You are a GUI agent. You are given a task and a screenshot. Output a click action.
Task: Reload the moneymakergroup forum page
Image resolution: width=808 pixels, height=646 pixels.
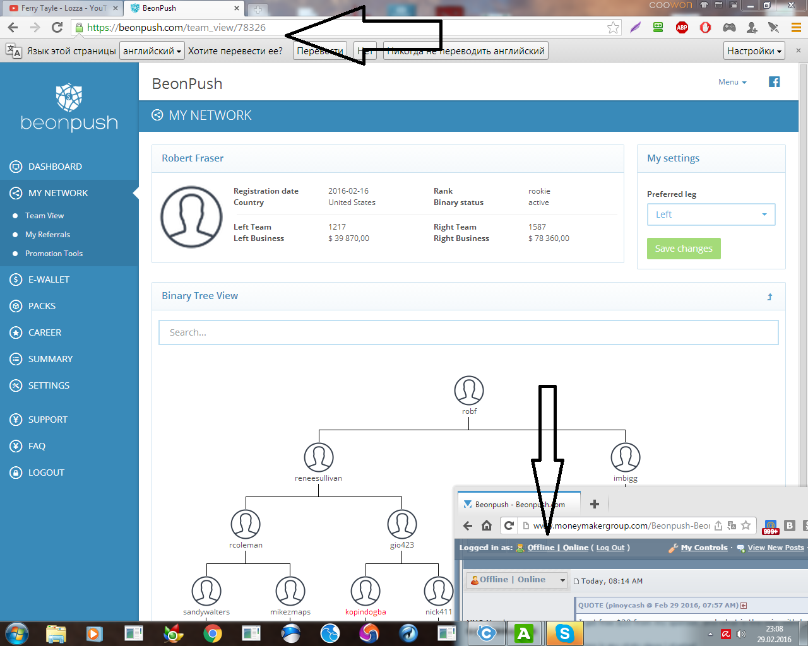(x=509, y=526)
